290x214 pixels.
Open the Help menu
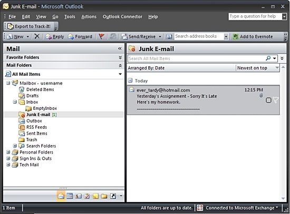tap(153, 17)
